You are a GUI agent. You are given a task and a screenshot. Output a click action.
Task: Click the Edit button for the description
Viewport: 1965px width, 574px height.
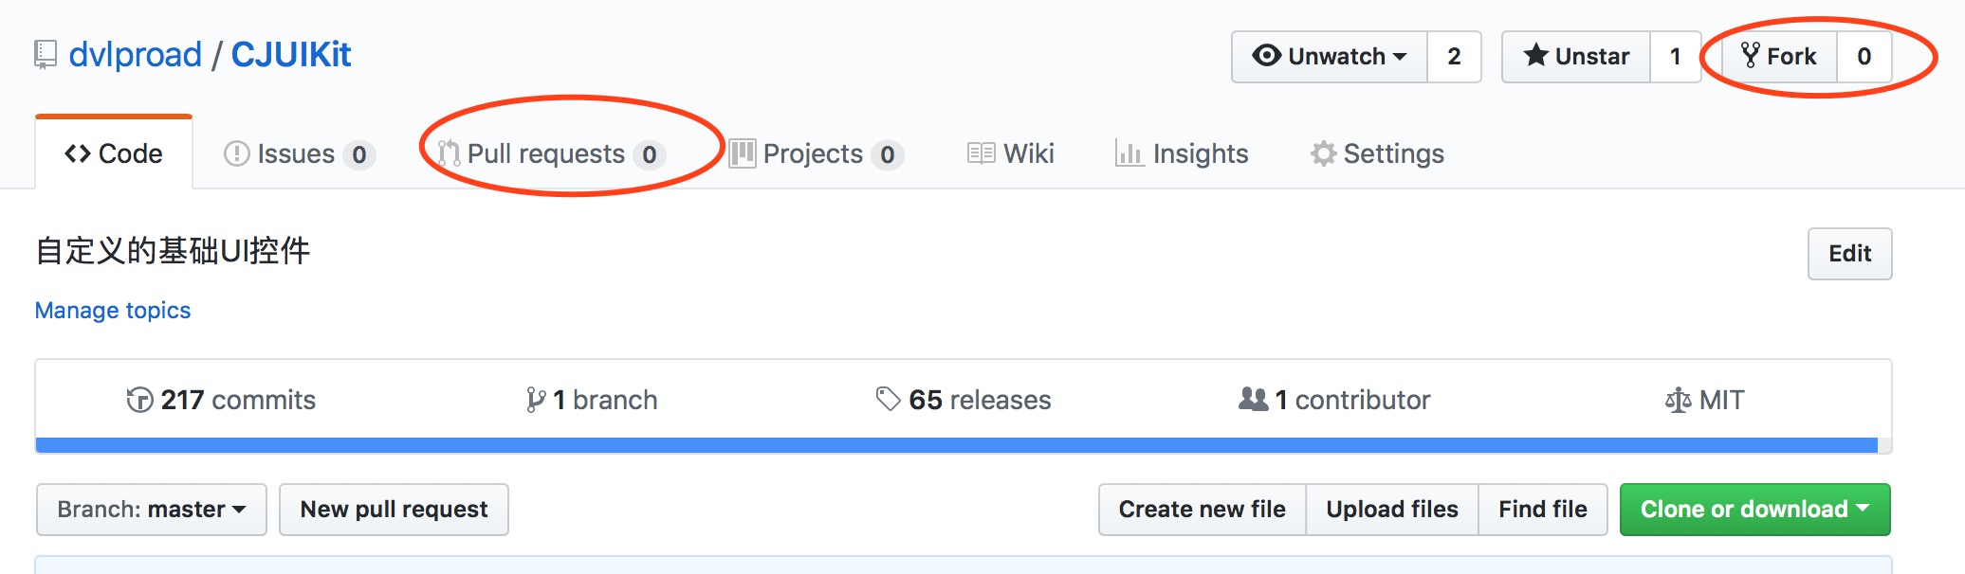pyautogui.click(x=1848, y=253)
